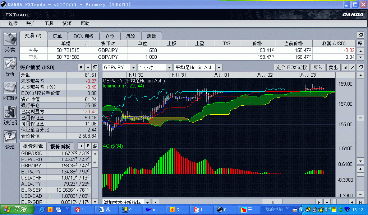
Task: Zoom in chart vertically with plus
Action: (360, 169)
